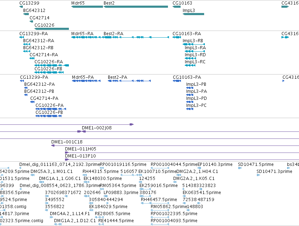Screen dimensions: 299x226
Task: Open the DME1-011H05 BAC label
Action: [81, 149]
